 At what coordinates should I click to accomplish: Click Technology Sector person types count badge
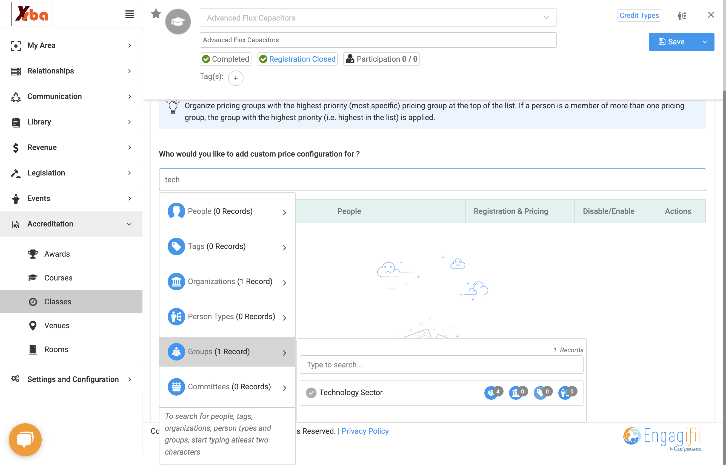click(567, 393)
